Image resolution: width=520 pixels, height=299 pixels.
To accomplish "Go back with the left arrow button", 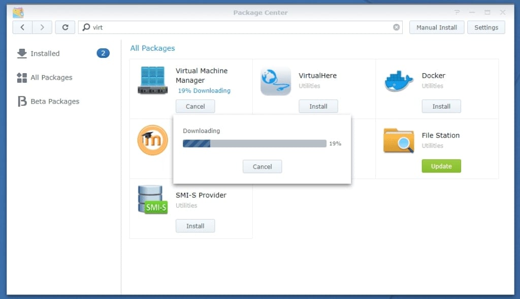I will click(x=22, y=27).
